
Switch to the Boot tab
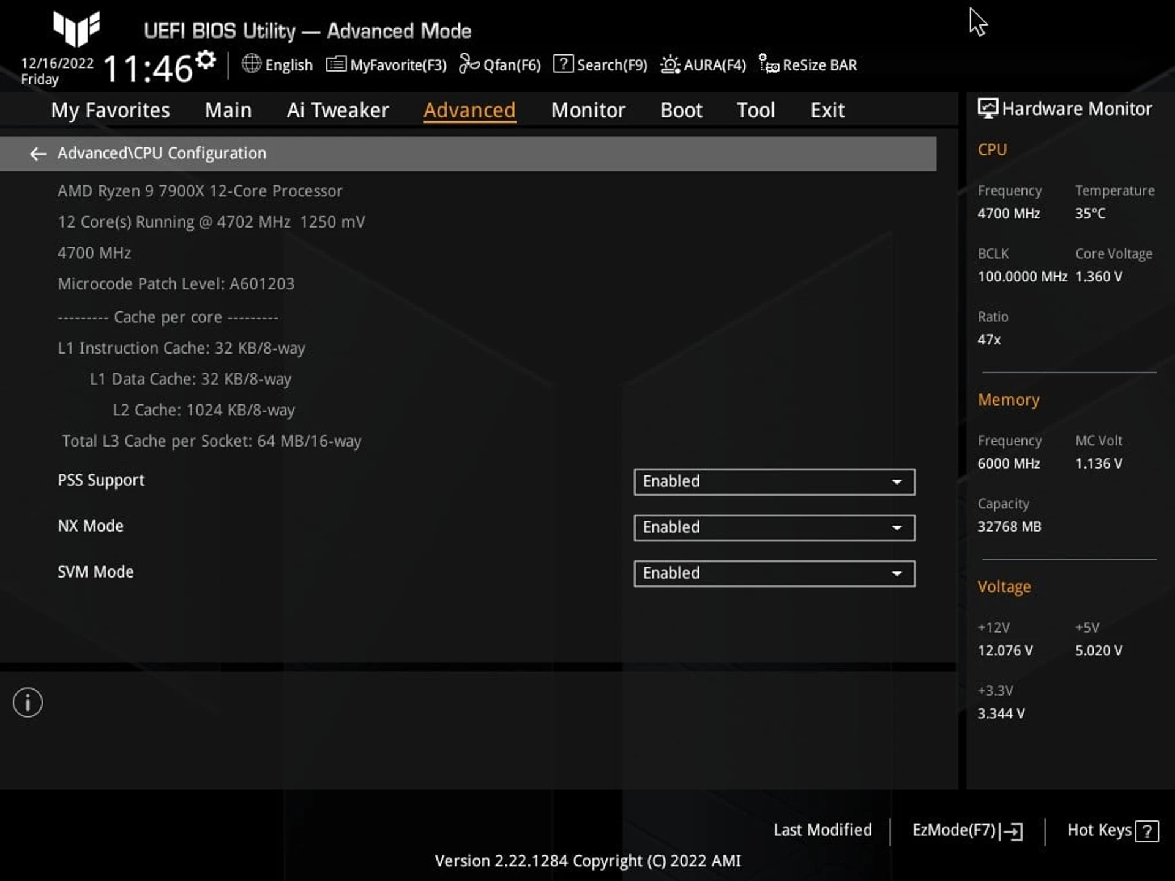(681, 110)
